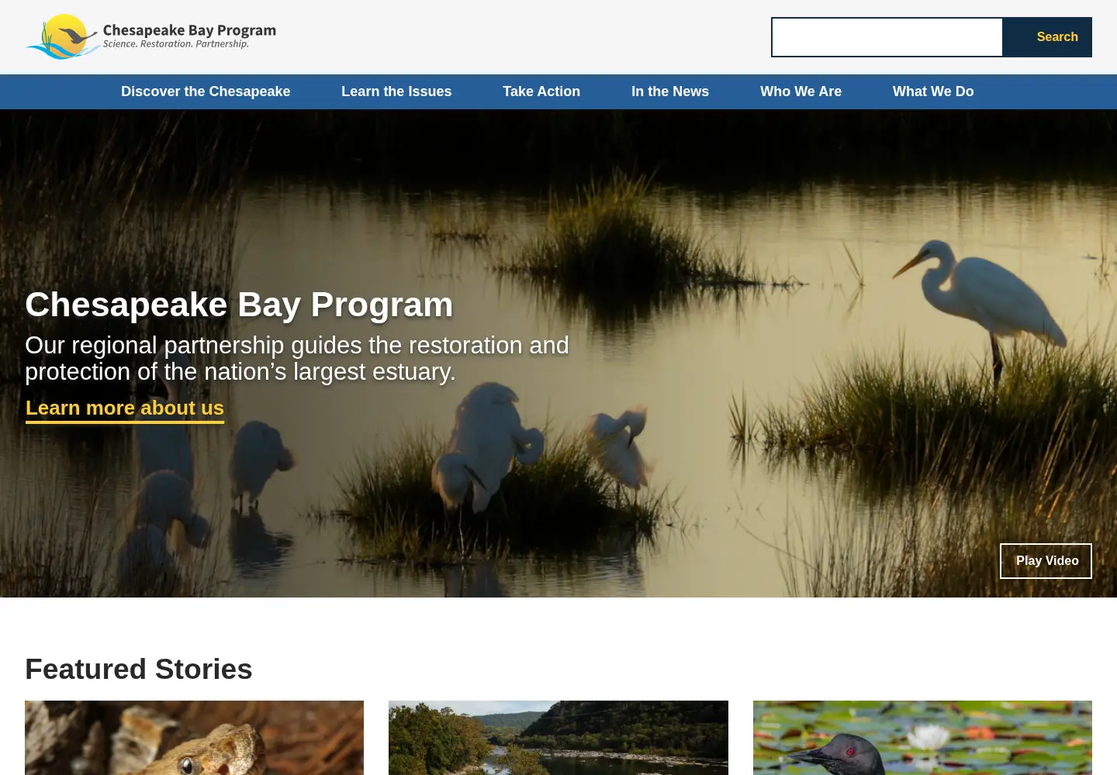1117x775 pixels.
Task: Click the Featured Stories heading
Action: point(139,669)
